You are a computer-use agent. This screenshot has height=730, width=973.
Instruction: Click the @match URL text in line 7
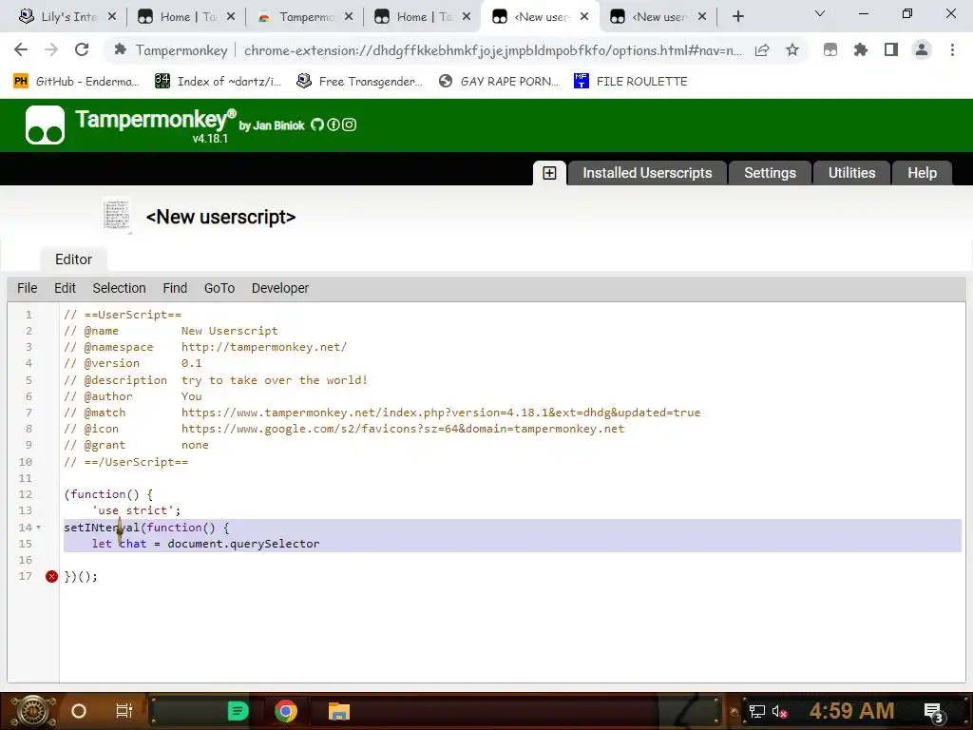[x=441, y=413]
